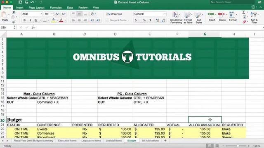Open the fill color dropdown arrow
The height and width of the screenshot is (148, 264).
pyautogui.click(x=57, y=20)
